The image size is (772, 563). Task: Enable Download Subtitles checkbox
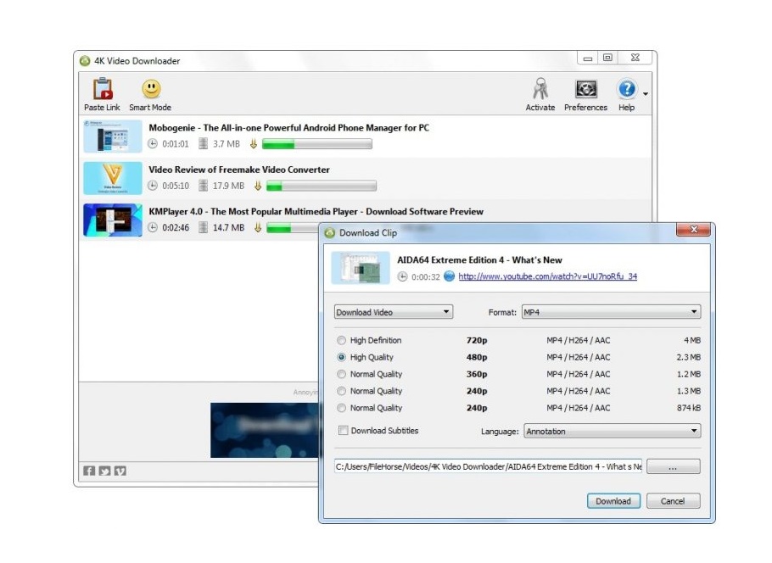344,430
